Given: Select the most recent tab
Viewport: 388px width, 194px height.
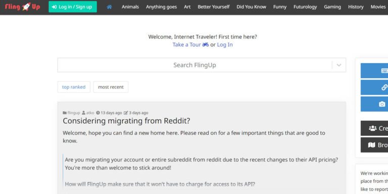Looking at the screenshot, I should [111, 87].
